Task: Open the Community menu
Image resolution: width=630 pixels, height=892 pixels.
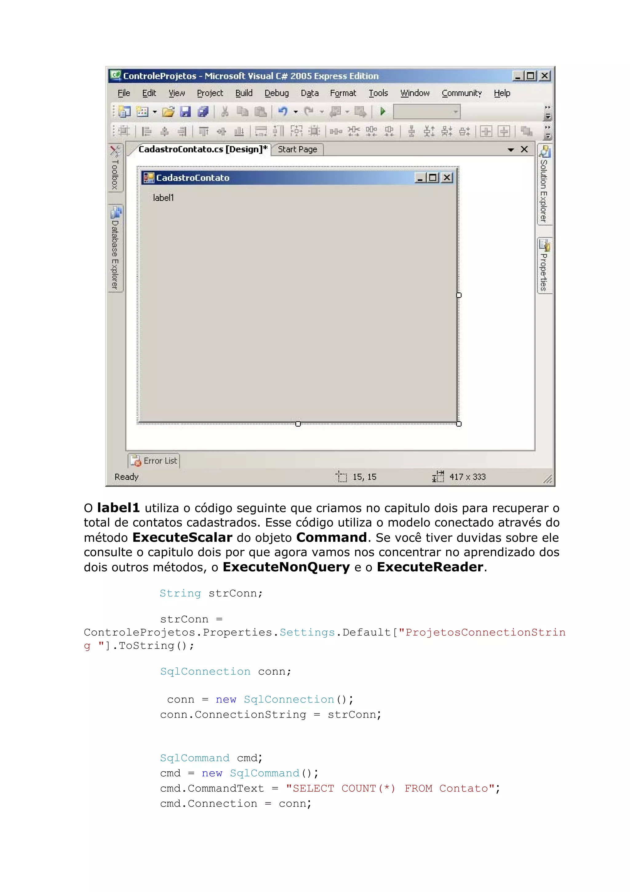Action: (461, 93)
